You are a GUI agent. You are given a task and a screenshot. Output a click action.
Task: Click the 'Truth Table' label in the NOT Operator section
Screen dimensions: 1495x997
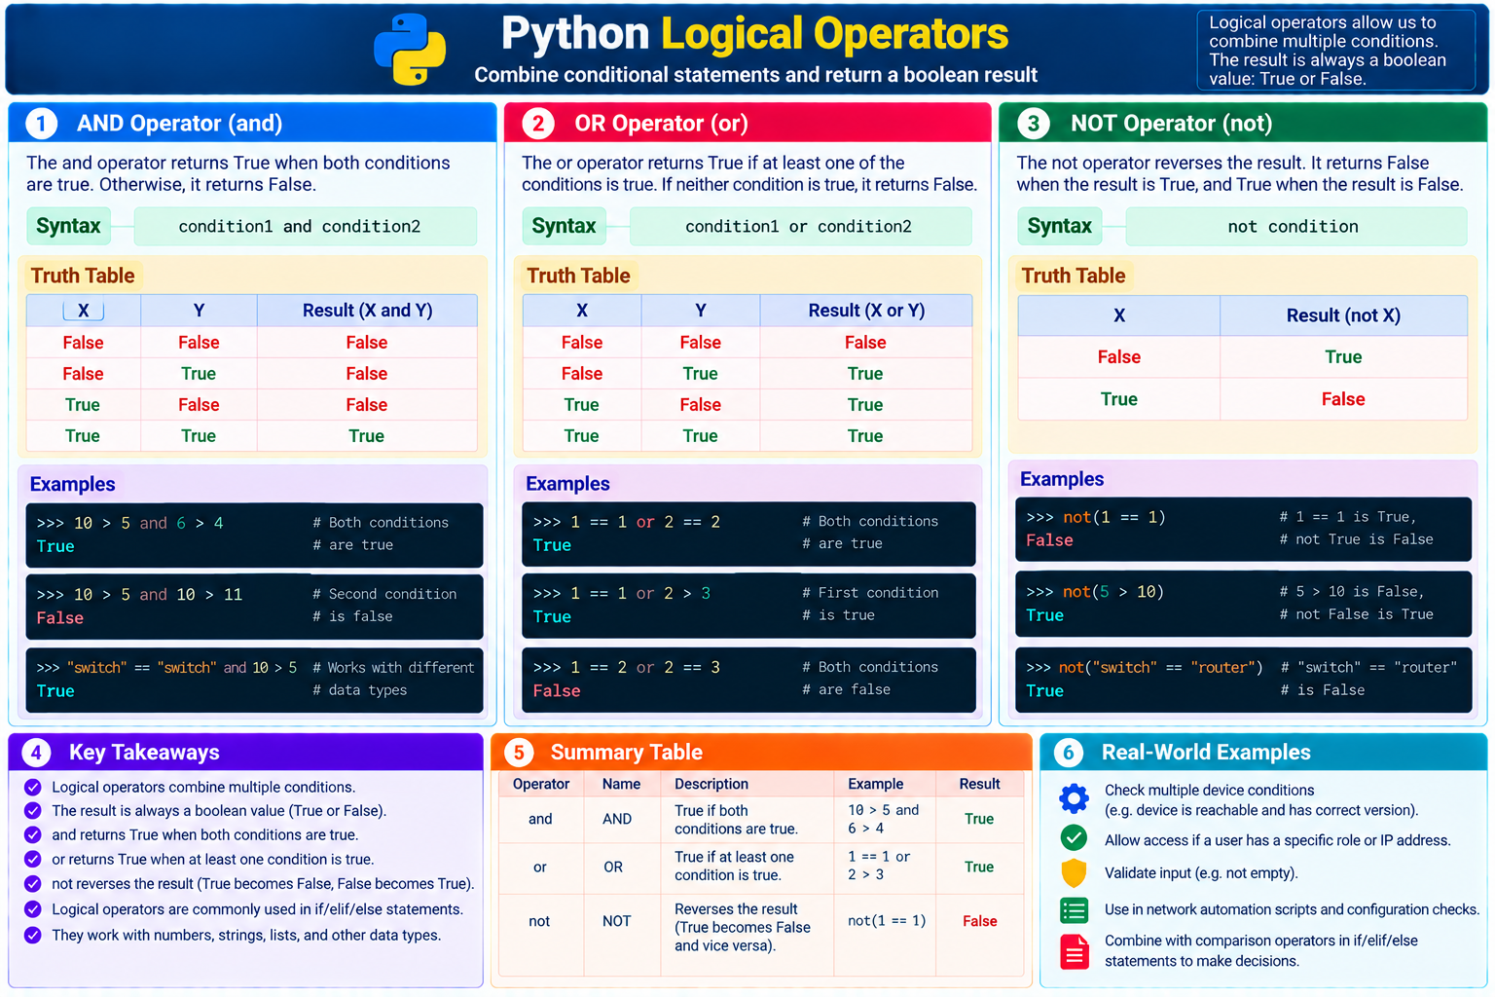(1074, 276)
